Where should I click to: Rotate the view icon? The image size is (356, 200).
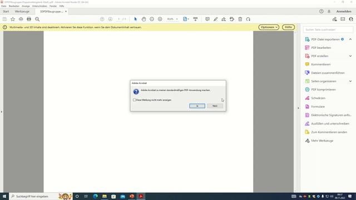click(248, 19)
